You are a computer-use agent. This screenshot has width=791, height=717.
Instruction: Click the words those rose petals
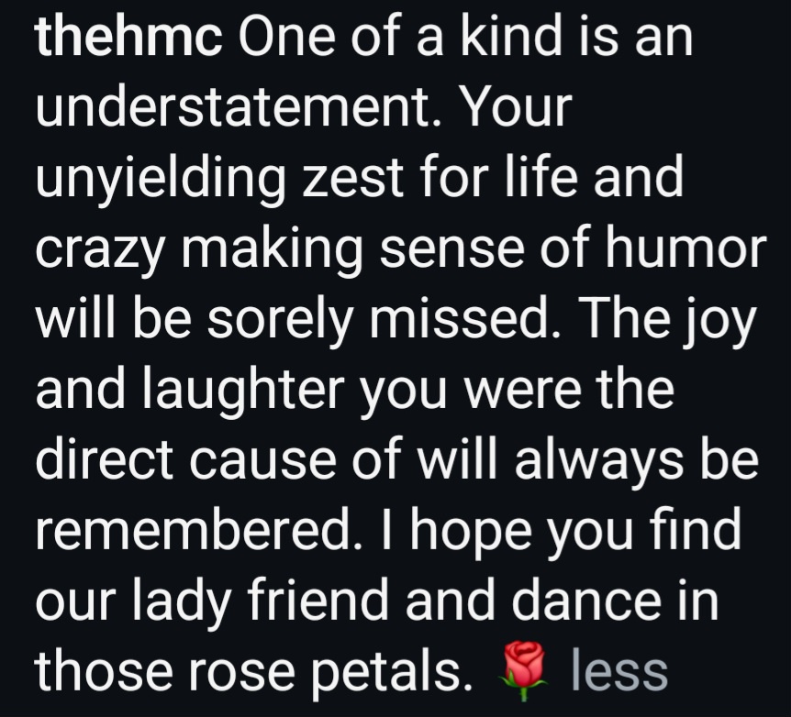254,672
